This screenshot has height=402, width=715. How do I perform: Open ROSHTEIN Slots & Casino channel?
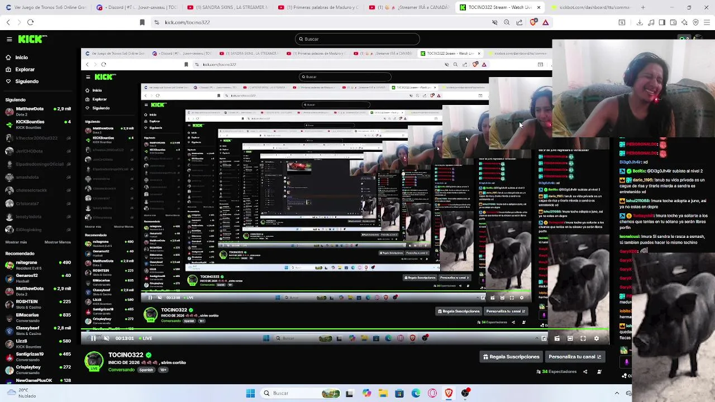[x=37, y=304]
